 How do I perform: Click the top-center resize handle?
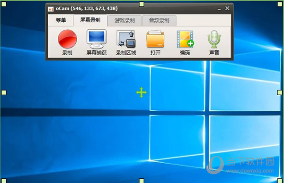(x=142, y=4)
